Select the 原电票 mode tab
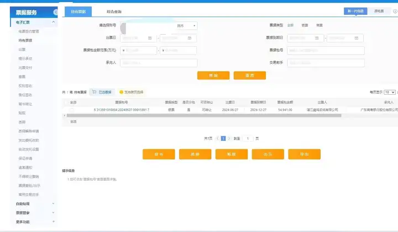This screenshot has width=398, height=232. point(379,11)
